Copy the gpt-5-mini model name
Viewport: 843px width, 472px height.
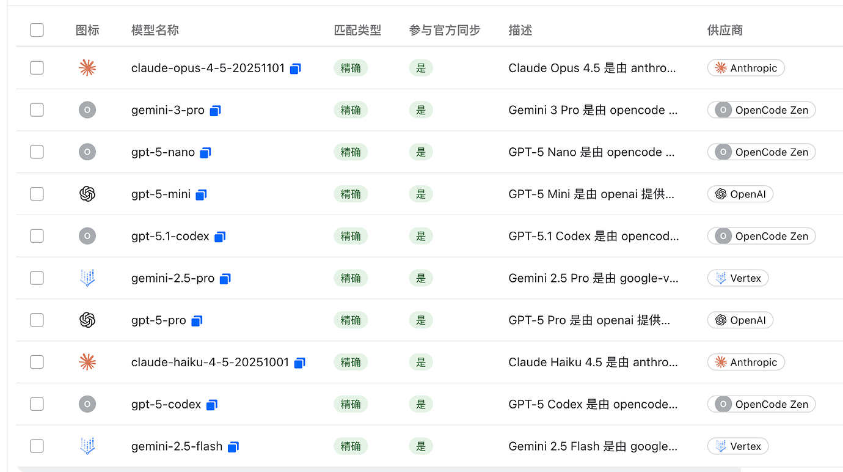tap(201, 194)
